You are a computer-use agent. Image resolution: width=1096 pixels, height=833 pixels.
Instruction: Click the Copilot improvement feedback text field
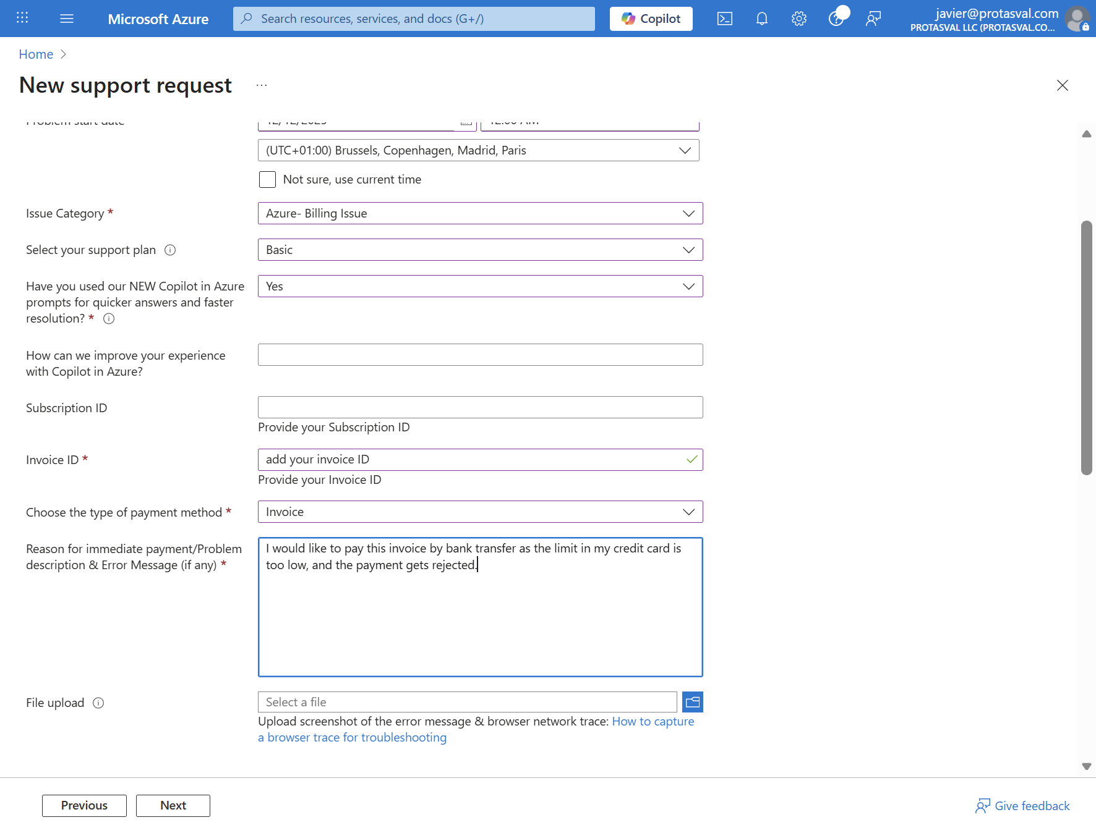click(481, 355)
